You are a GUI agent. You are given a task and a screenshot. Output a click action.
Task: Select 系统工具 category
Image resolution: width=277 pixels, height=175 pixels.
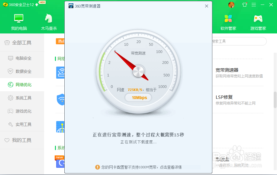point(22,98)
